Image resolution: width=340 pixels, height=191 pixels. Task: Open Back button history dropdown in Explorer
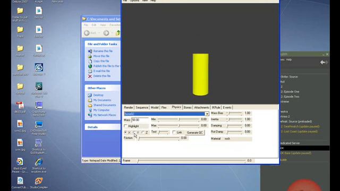[x=99, y=33]
